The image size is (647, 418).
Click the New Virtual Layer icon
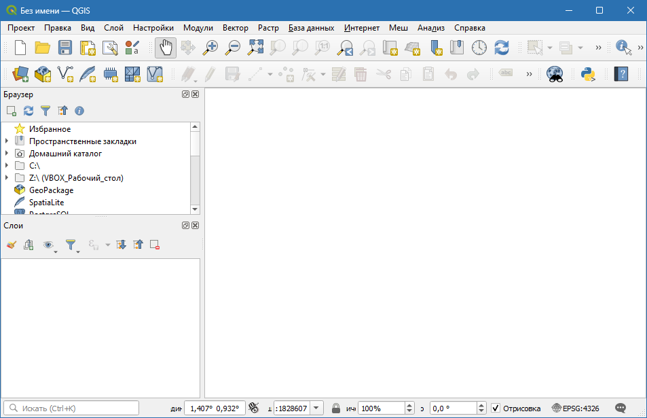(x=155, y=74)
